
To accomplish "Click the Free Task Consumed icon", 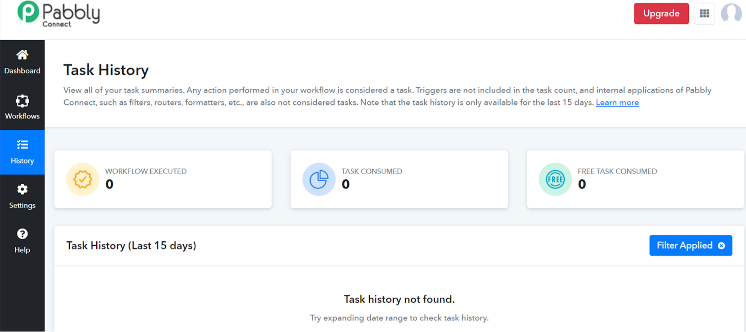I will (555, 179).
